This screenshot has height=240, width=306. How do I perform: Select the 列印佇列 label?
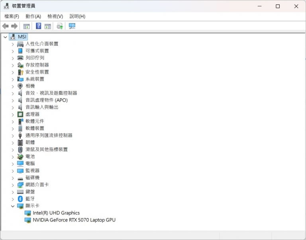[35, 58]
